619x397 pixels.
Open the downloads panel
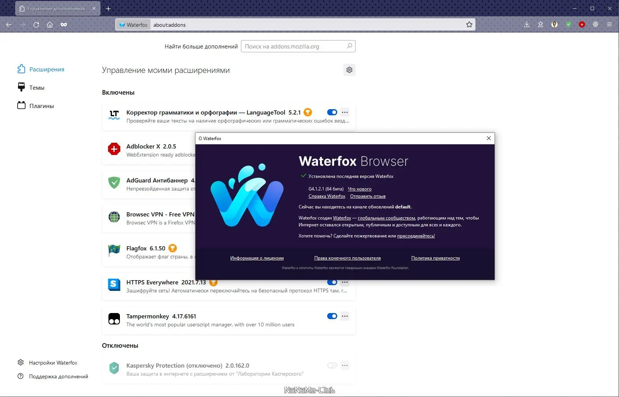coord(527,25)
